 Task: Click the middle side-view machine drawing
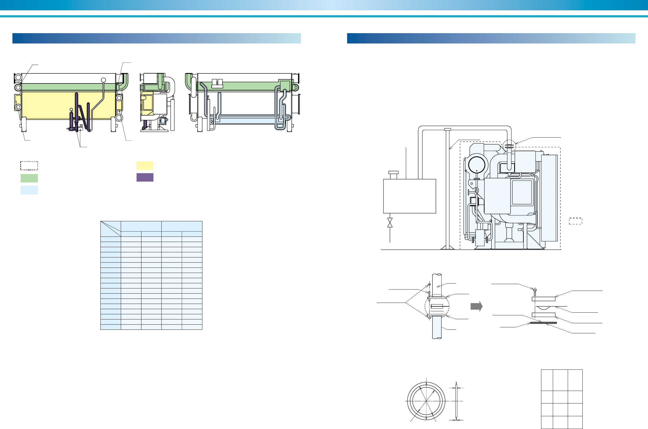(158, 102)
